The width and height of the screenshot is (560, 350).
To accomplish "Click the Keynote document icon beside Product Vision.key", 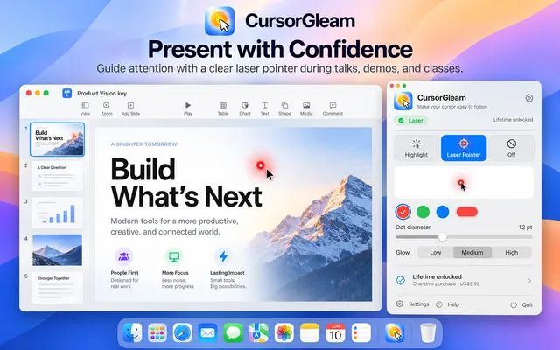I will click(x=66, y=94).
